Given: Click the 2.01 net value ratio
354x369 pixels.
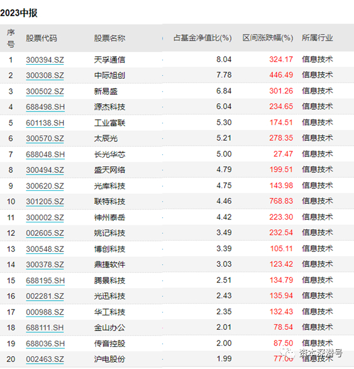Looking at the screenshot, I should (x=224, y=327).
